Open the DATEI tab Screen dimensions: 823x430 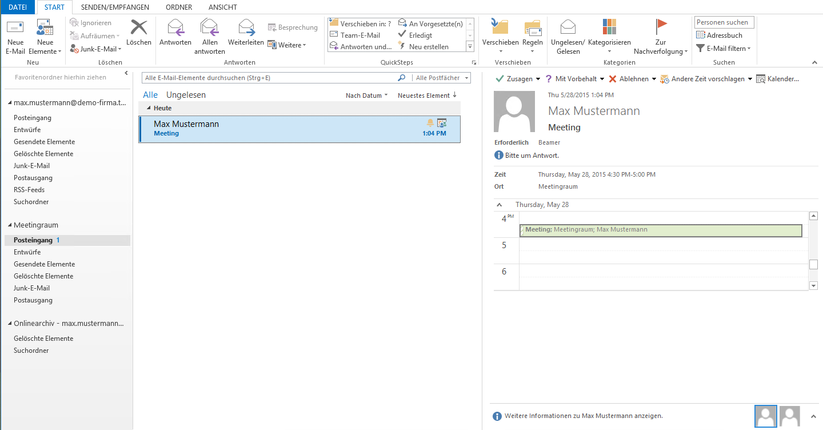[18, 7]
